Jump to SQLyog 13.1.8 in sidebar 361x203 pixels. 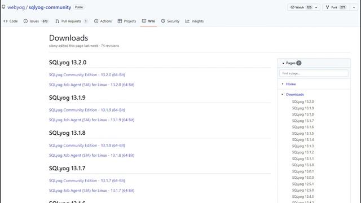pos(303,114)
